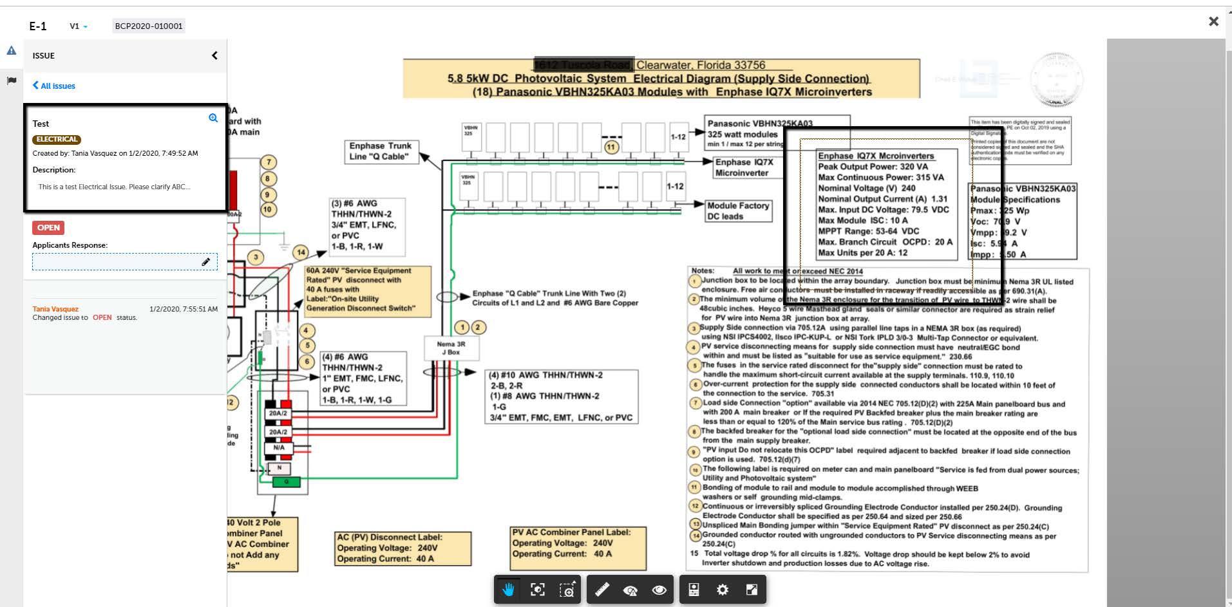
Task: Click the 'Photovoltaic System Electrical Diagram' title
Action: (x=658, y=79)
